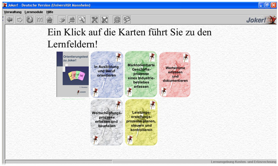This screenshot has width=278, height=166.
Task: Jump to start with the double-arrow rewind icon
Action: [x=39, y=20]
